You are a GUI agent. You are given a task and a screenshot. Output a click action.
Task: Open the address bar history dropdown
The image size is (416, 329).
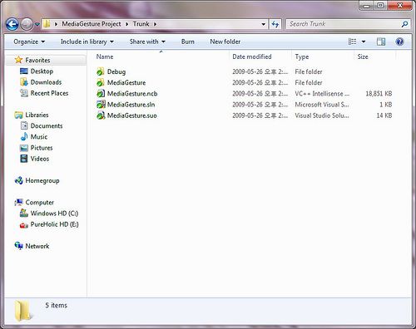click(263, 24)
